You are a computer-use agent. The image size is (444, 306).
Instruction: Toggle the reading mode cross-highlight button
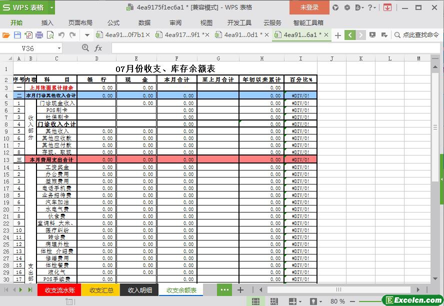[293, 301]
